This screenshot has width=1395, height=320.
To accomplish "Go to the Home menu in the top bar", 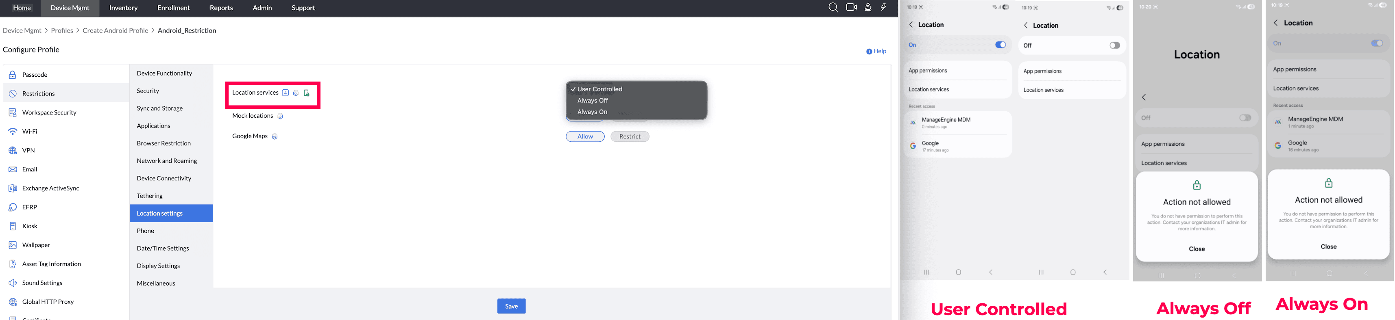I will point(22,8).
